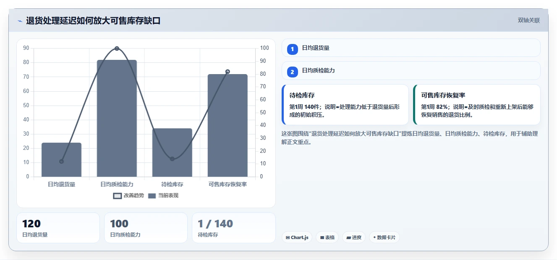Click the Chart.js tag
Image resolution: width=557 pixels, height=260 pixels.
[x=297, y=237]
